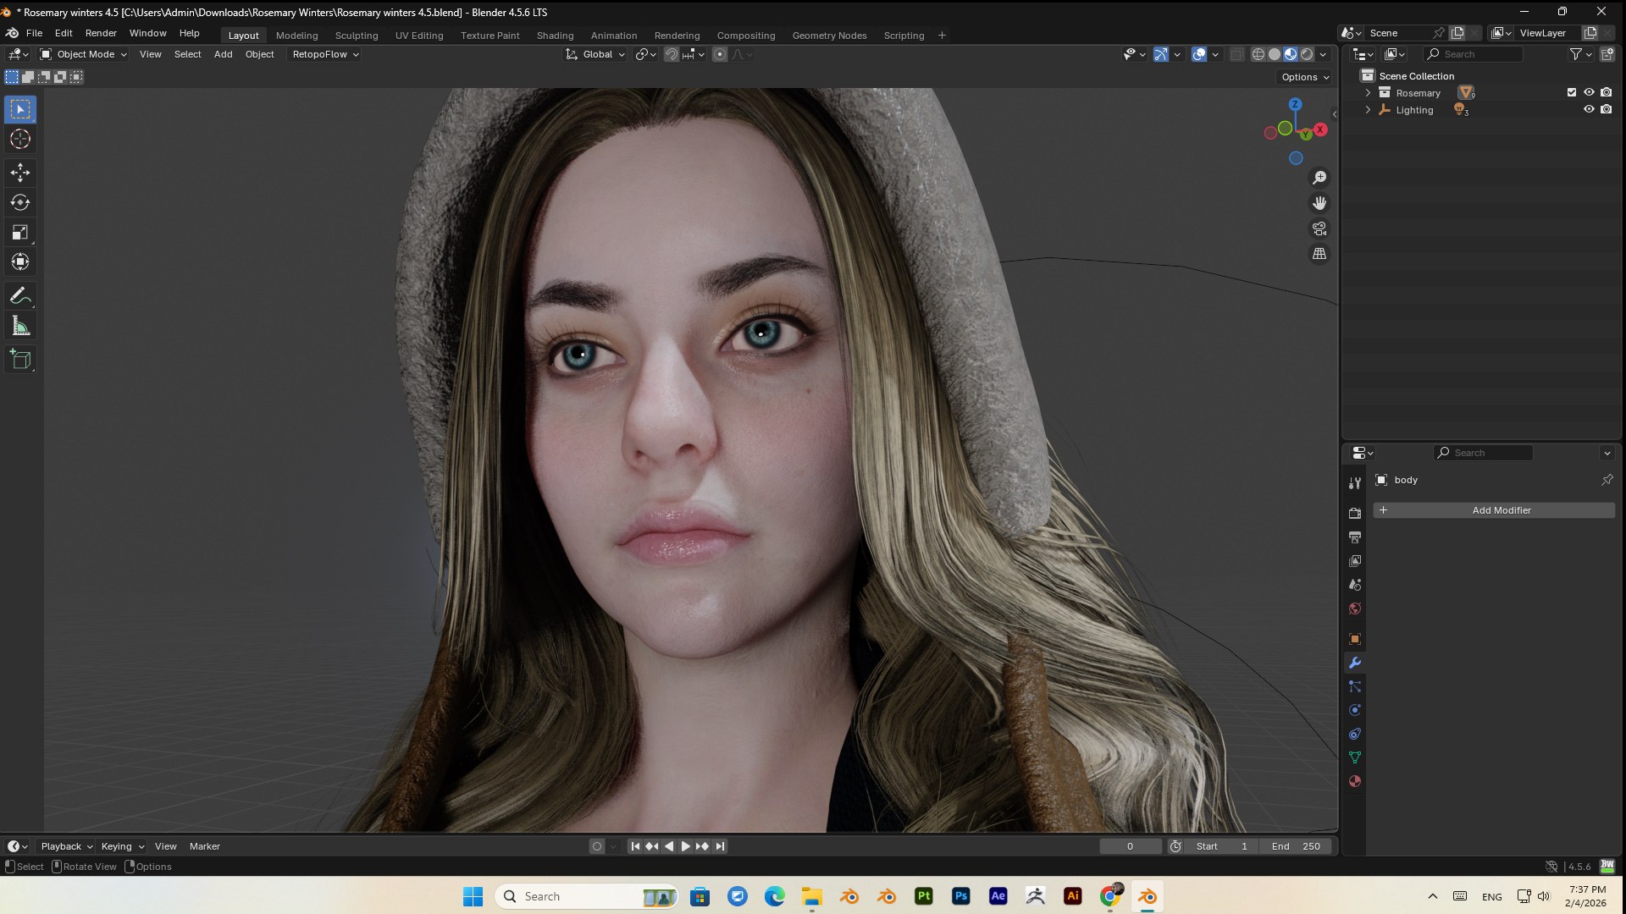Image resolution: width=1626 pixels, height=914 pixels.
Task: Select the Transform tool
Action: [20, 262]
